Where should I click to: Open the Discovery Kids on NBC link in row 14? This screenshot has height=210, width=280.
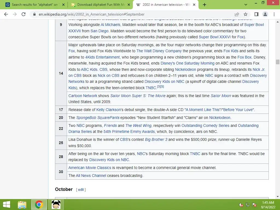click(x=164, y=81)
